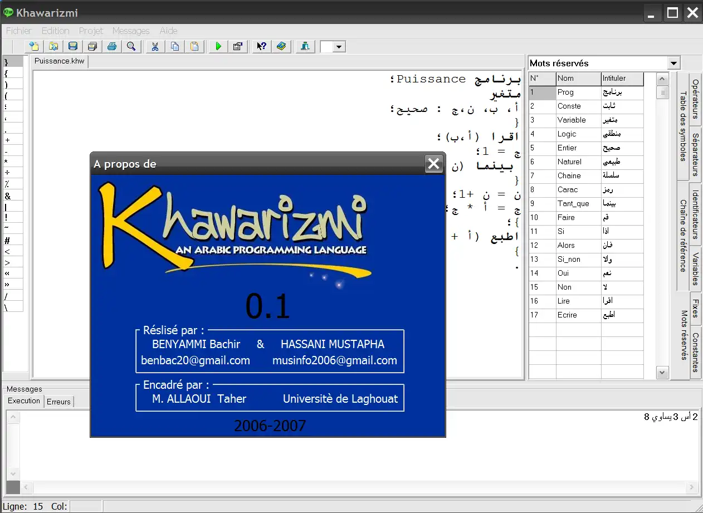703x513 pixels.
Task: Open the Fichier menu
Action: pos(19,31)
